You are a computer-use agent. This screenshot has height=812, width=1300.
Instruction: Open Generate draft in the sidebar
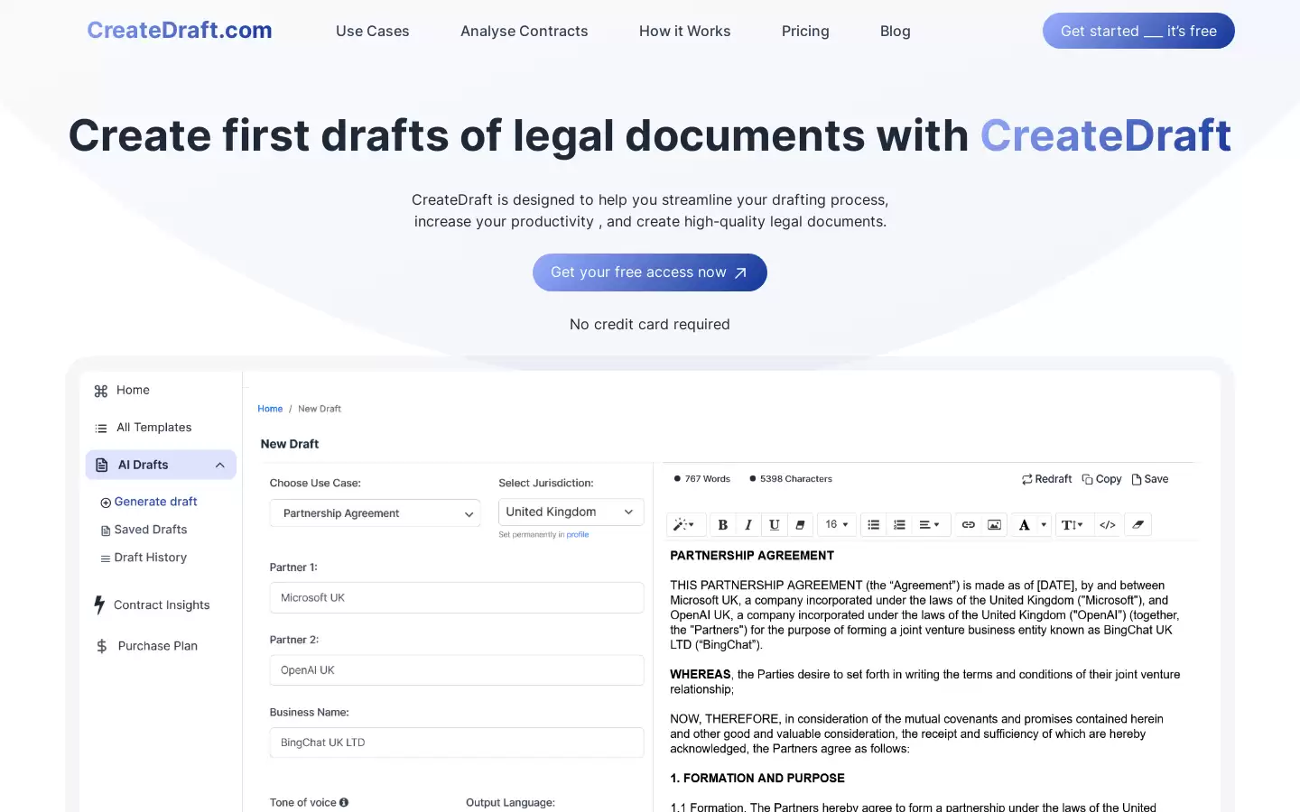click(149, 502)
